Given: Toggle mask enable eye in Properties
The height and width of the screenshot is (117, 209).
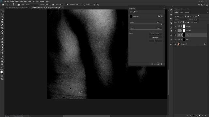Looking at the screenshot, I should point(158,64).
